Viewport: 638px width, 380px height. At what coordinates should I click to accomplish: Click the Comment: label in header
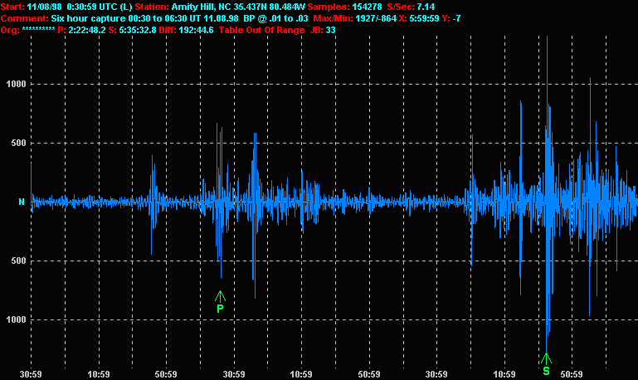(24, 18)
